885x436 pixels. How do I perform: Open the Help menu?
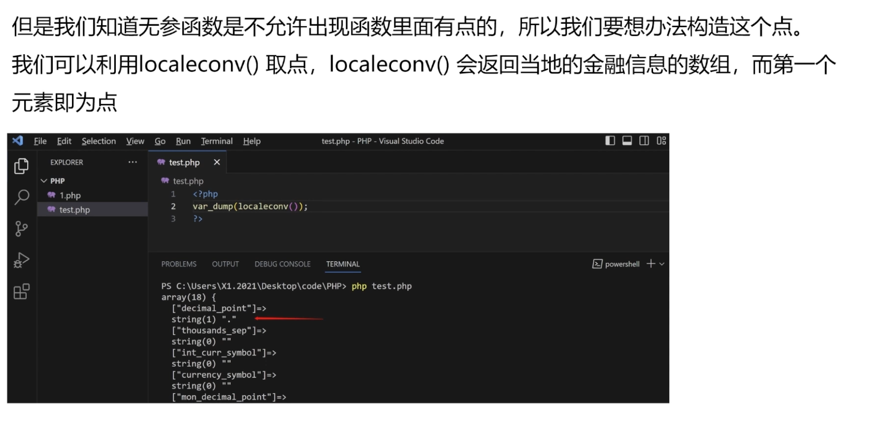point(251,141)
